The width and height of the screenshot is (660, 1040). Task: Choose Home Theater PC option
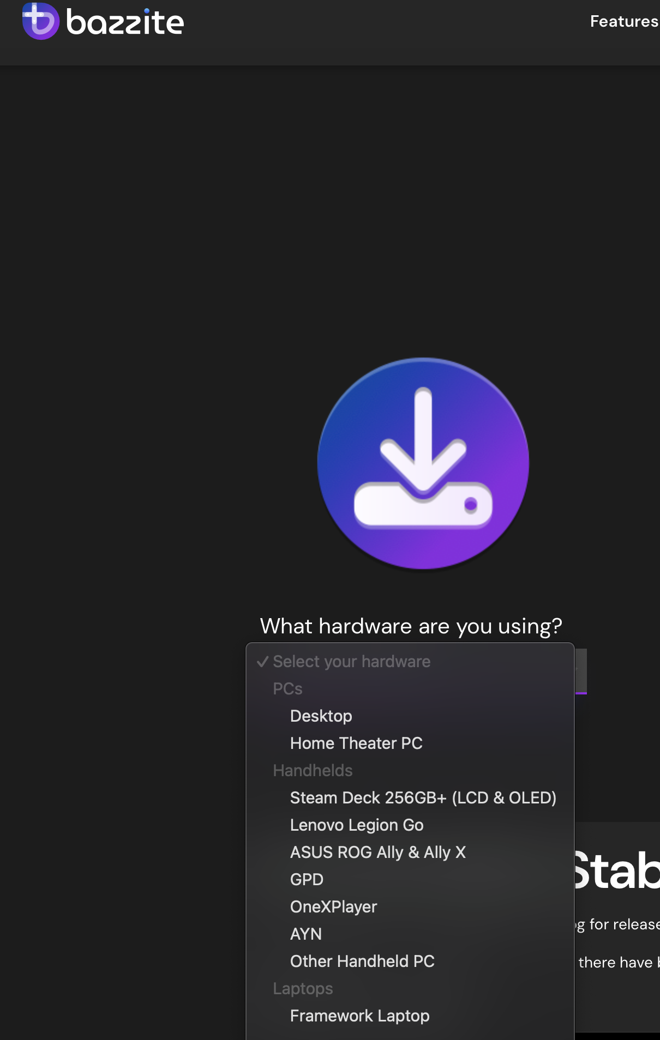coord(410,743)
